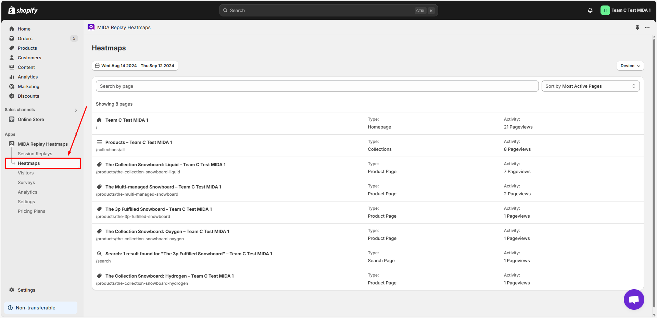657x318 pixels.
Task: Open the Surveys menu item
Action: point(26,182)
